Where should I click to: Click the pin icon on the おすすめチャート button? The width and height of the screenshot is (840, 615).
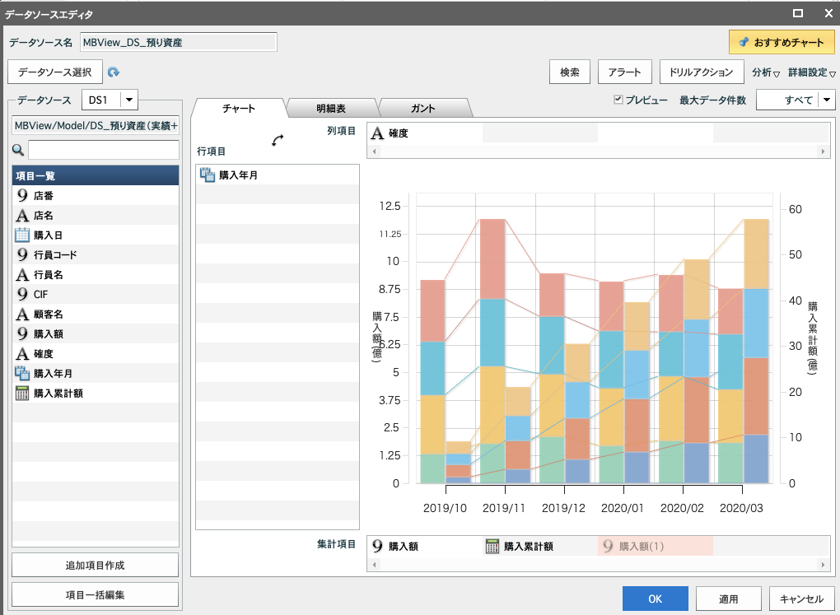pyautogui.click(x=744, y=42)
